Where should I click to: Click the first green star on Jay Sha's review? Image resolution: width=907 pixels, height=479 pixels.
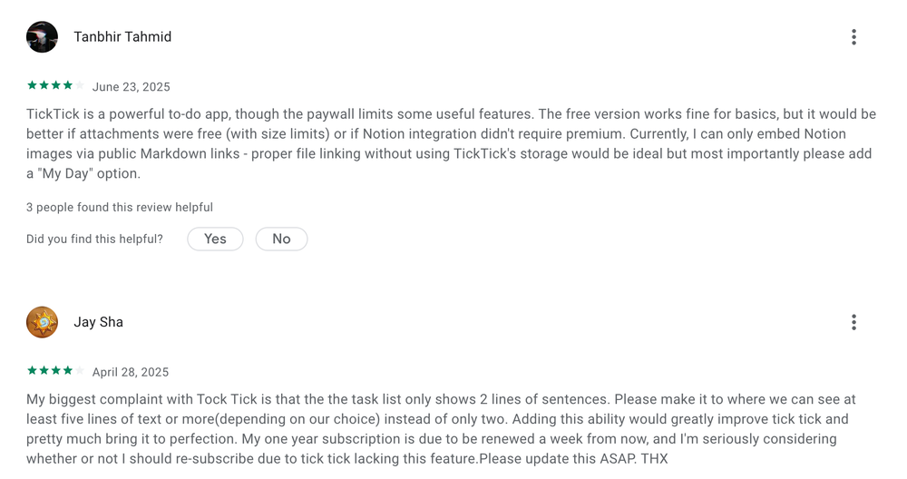tap(32, 370)
